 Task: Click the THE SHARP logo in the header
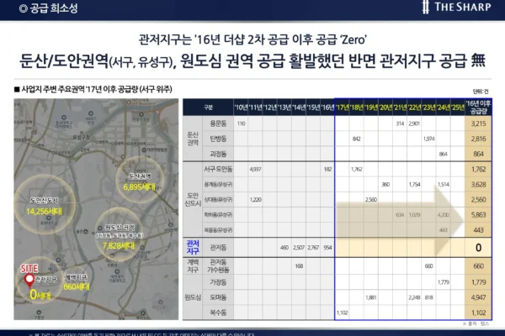tap(457, 7)
